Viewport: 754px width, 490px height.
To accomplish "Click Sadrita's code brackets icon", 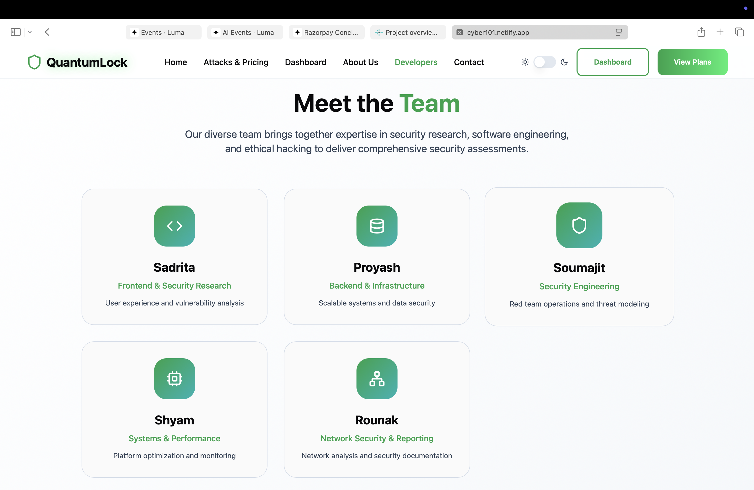I will tap(175, 226).
